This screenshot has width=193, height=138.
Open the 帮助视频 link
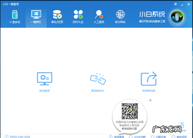pos(179,137)
